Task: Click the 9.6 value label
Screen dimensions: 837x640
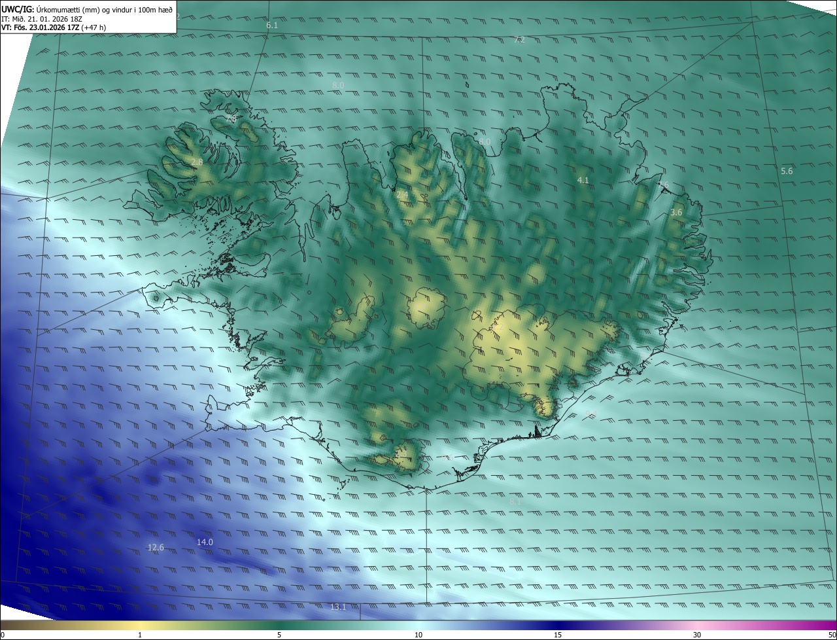Action: tap(448, 457)
